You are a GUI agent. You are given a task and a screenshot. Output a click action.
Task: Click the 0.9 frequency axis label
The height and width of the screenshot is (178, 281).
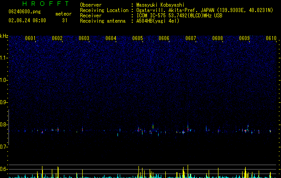4,102
